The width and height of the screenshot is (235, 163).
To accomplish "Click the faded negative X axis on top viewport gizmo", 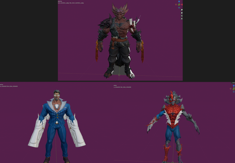I will pyautogui.click(x=176, y=4).
